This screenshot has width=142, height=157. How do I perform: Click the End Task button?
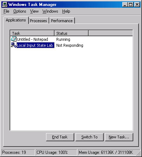point(60,137)
